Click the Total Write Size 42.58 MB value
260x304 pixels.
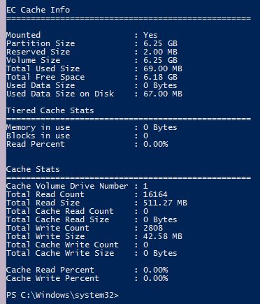(163, 236)
